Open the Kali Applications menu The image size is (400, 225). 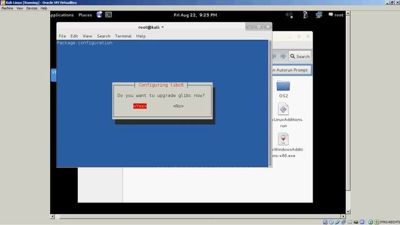tap(62, 15)
